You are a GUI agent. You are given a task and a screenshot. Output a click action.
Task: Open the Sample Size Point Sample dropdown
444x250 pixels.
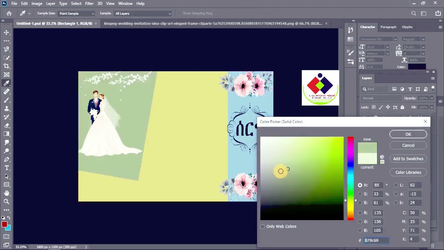(76, 14)
